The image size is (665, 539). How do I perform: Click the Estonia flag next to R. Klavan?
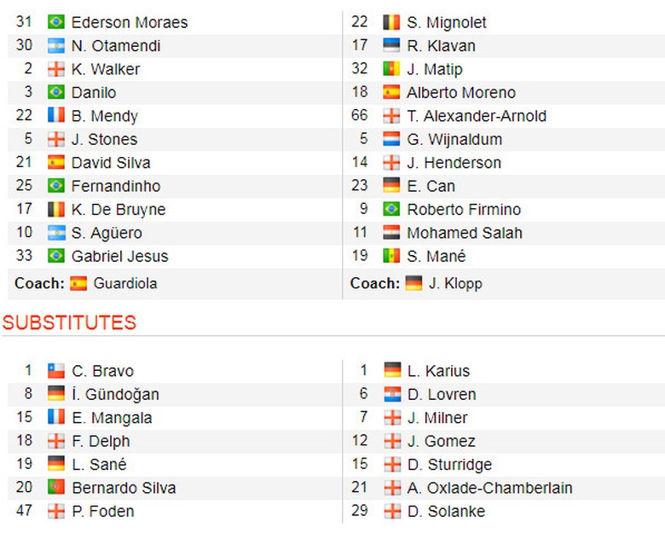point(391,46)
